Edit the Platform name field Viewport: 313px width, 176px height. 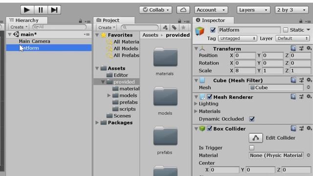click(249, 30)
